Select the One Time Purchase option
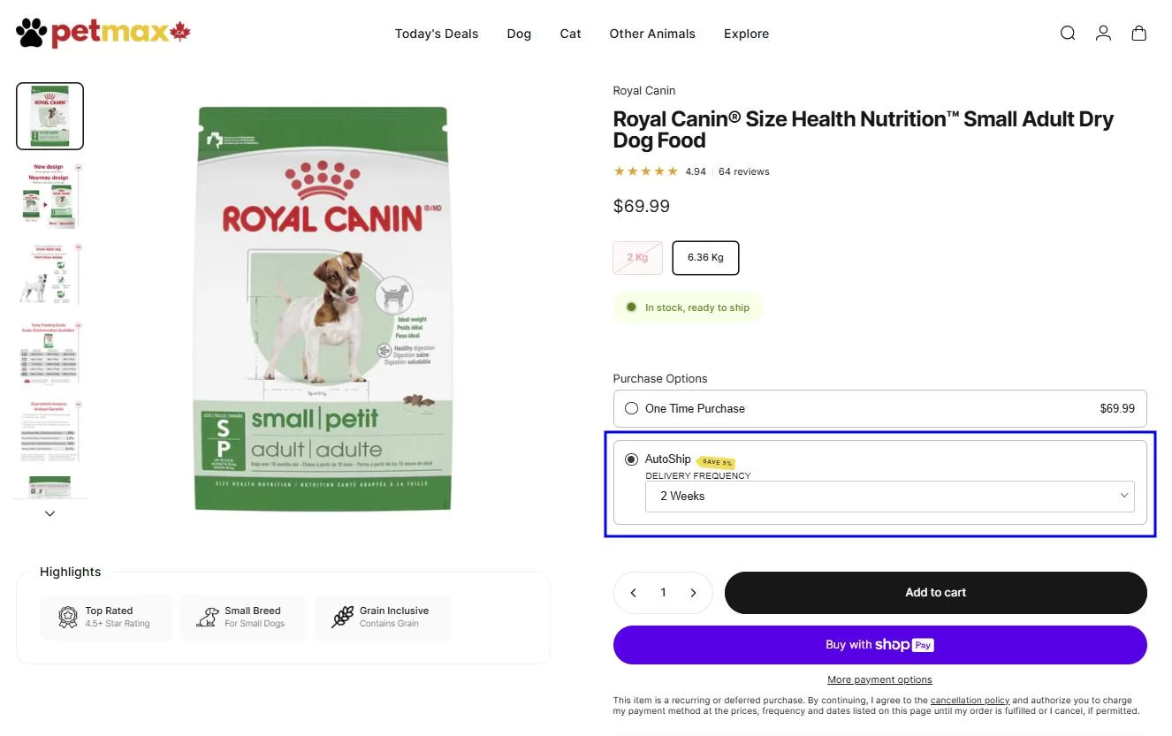The height and width of the screenshot is (736, 1172). pyautogui.click(x=632, y=408)
